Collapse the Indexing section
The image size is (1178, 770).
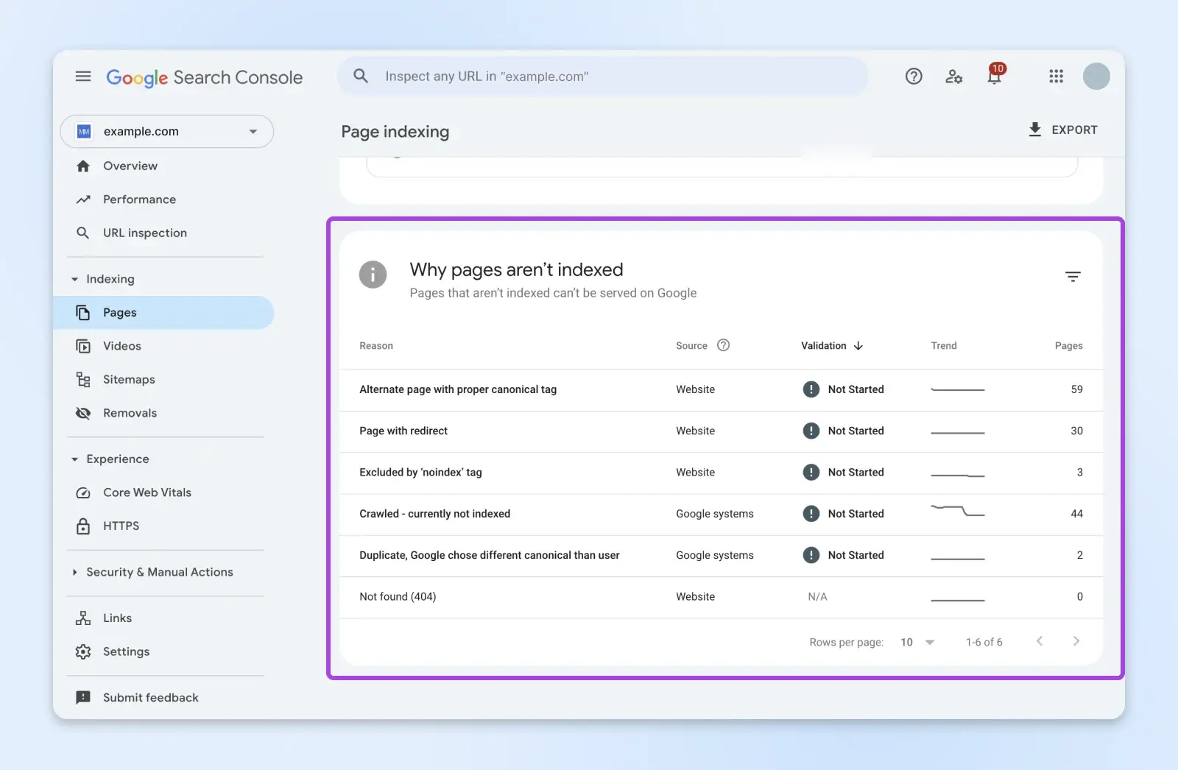coord(75,280)
